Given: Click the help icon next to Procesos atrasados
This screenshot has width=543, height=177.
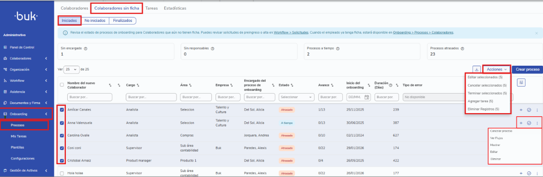Looking at the screenshot, I should click(462, 49).
